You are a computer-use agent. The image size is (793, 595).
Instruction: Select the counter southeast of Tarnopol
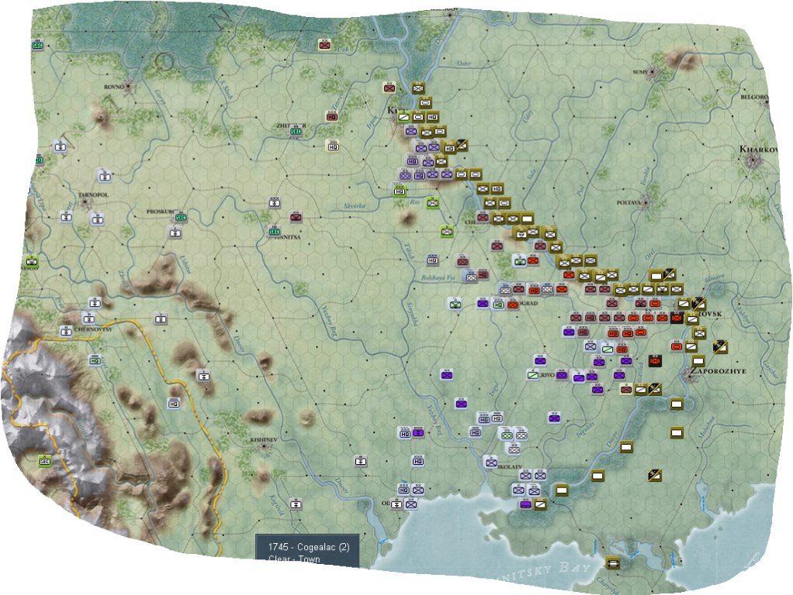tap(97, 219)
